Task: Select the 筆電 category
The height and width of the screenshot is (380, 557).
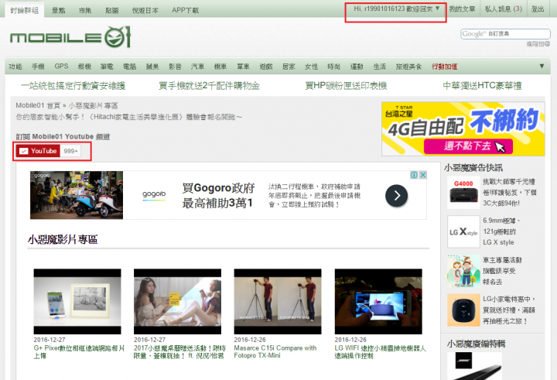Action: (107, 67)
